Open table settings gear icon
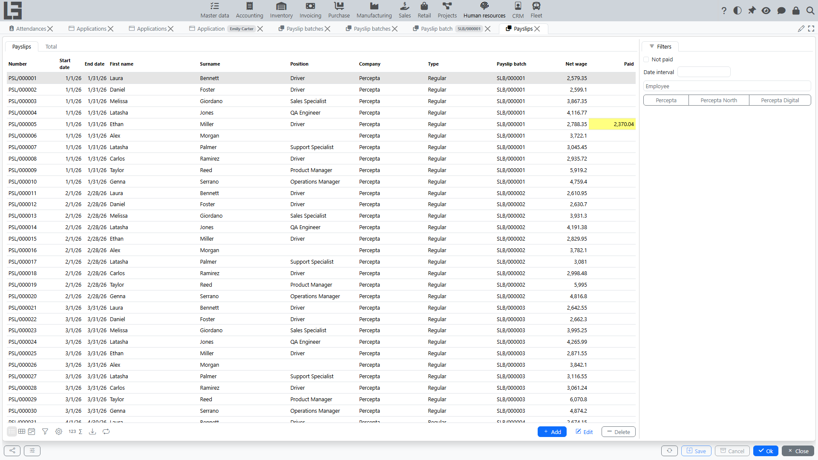This screenshot has width=818, height=460. pyautogui.click(x=59, y=431)
